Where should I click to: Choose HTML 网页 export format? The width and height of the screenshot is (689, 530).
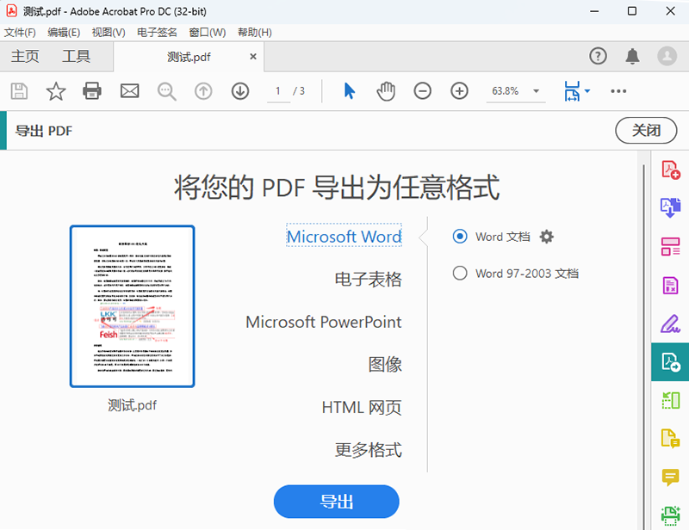point(362,407)
